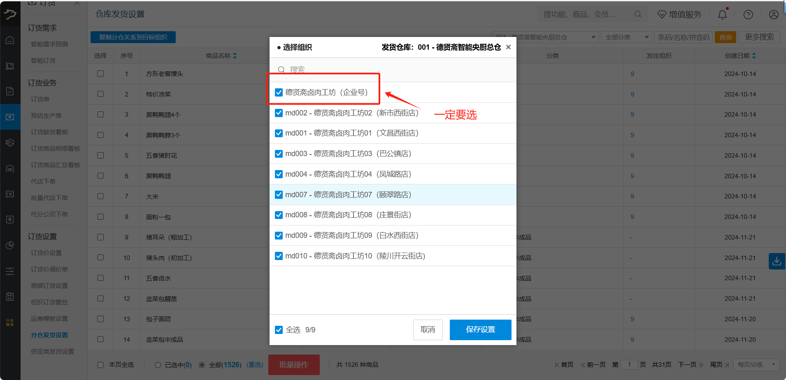Image resolution: width=786 pixels, height=380 pixels.
Task: Go to 首页 in pagination
Action: (x=564, y=365)
